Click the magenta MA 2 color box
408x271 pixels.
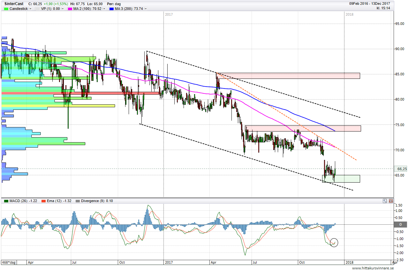pyautogui.click(x=70, y=9)
